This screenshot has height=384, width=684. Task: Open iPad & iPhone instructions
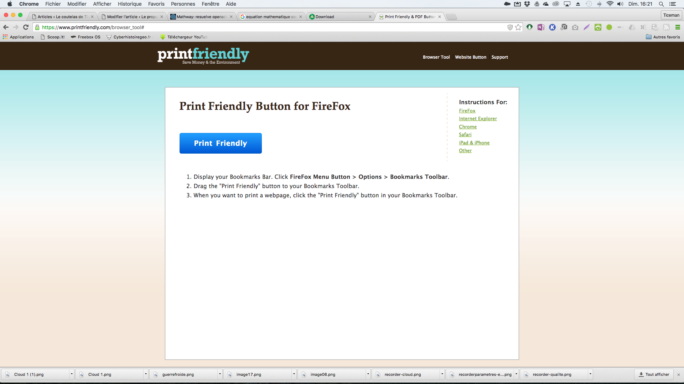tap(474, 142)
